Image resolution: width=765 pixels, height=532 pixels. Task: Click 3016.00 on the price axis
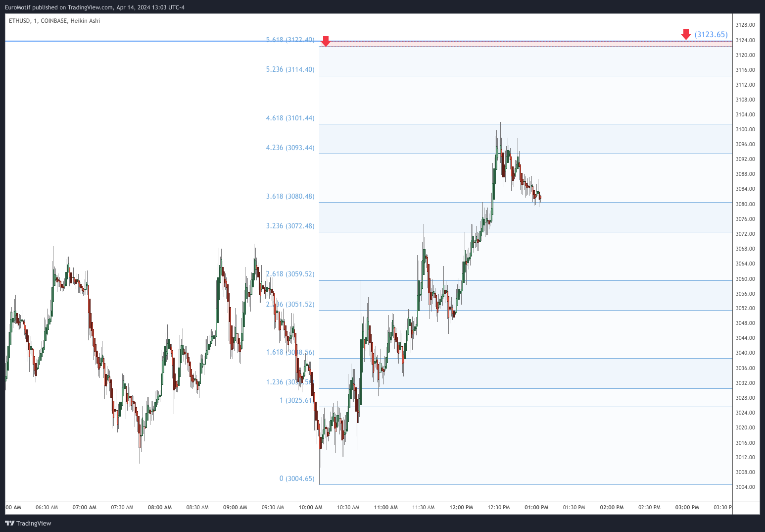[x=745, y=443]
